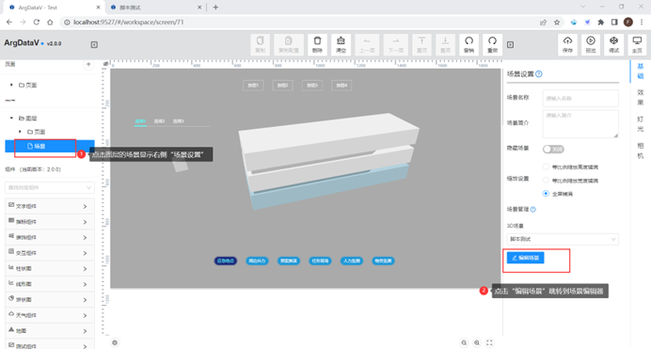Open the debug (调试) toolbar icon
651x349 pixels.
pyautogui.click(x=613, y=44)
